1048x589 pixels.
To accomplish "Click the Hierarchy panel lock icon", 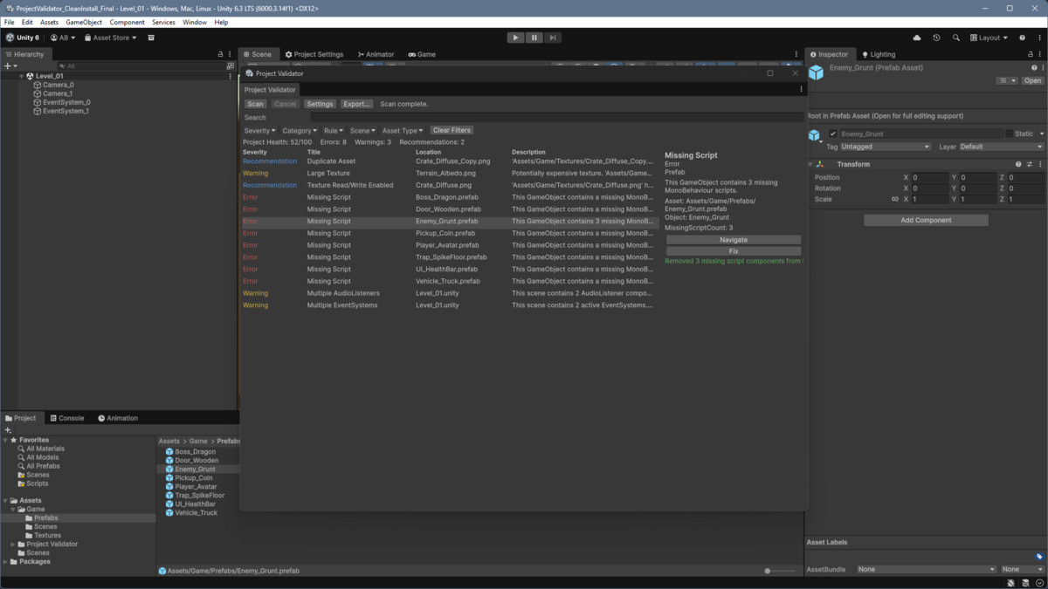I will (220, 54).
